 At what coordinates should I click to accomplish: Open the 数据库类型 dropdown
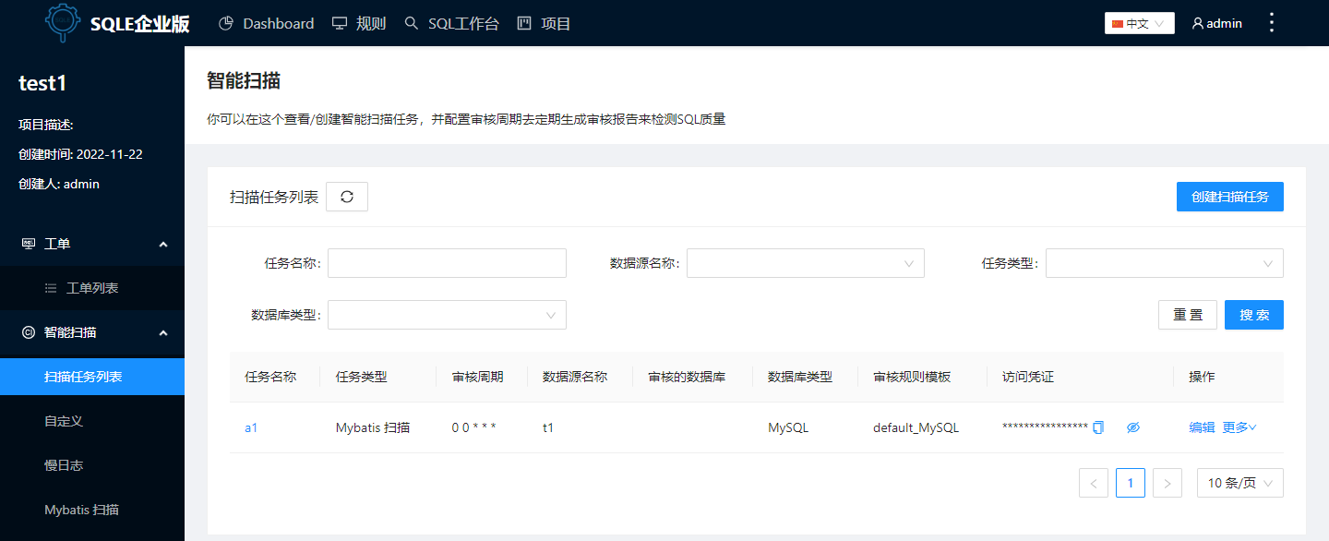[x=447, y=314]
